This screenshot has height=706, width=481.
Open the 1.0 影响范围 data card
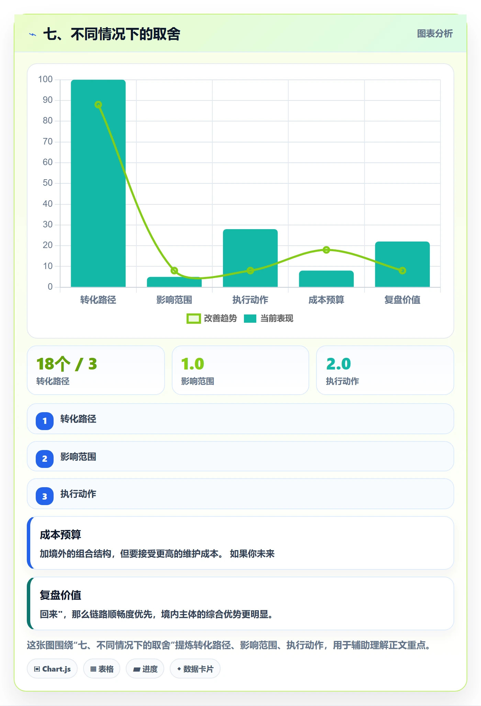[x=240, y=370]
